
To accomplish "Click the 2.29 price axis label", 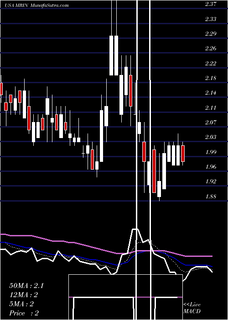I will pos(211,34).
